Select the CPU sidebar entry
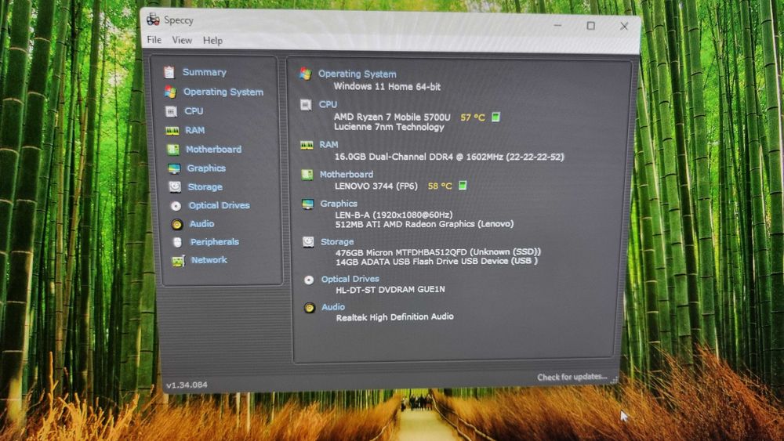The width and height of the screenshot is (784, 441). (x=194, y=111)
